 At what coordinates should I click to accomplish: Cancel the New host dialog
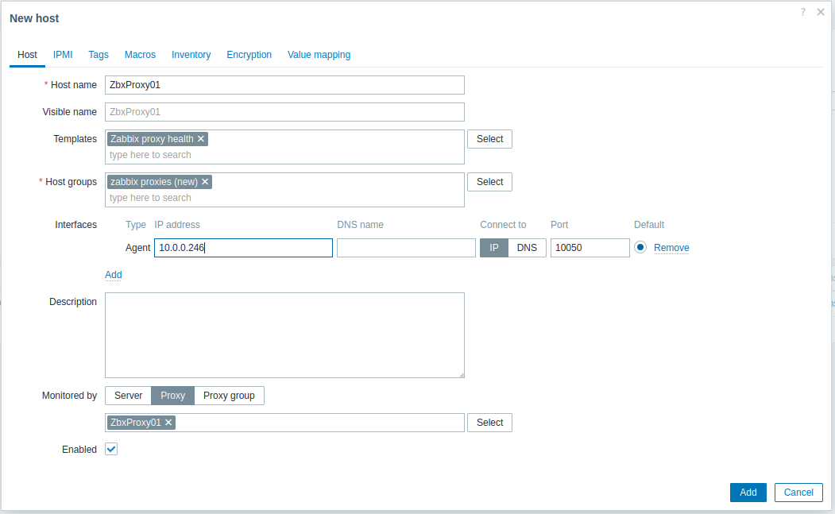[x=798, y=493]
